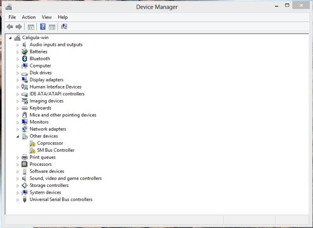Open the File menu
This screenshot has height=228, width=313.
[12, 17]
